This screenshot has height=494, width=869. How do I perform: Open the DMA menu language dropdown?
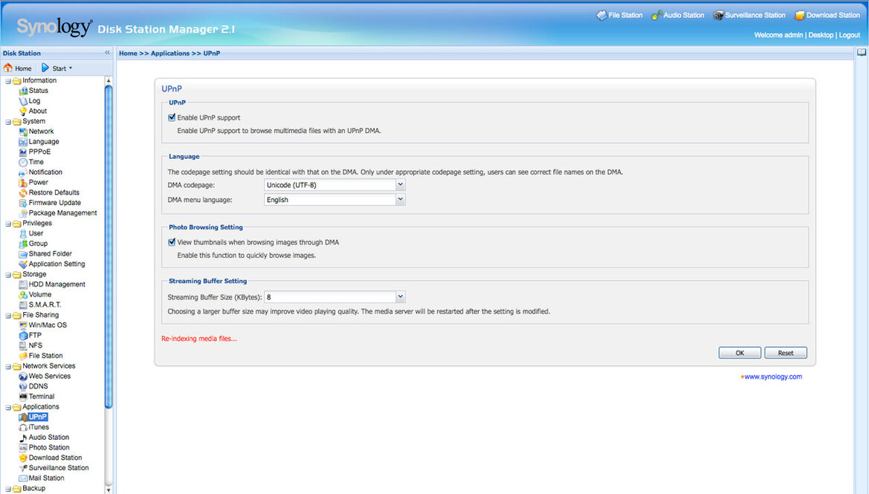tap(400, 199)
